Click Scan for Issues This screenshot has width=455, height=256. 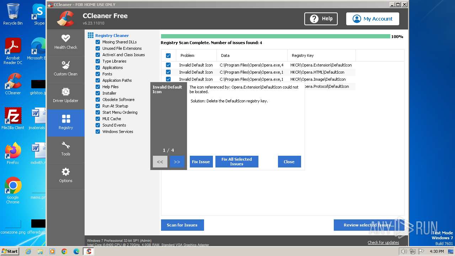click(182, 225)
